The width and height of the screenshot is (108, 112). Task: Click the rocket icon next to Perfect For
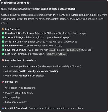point(3,82)
